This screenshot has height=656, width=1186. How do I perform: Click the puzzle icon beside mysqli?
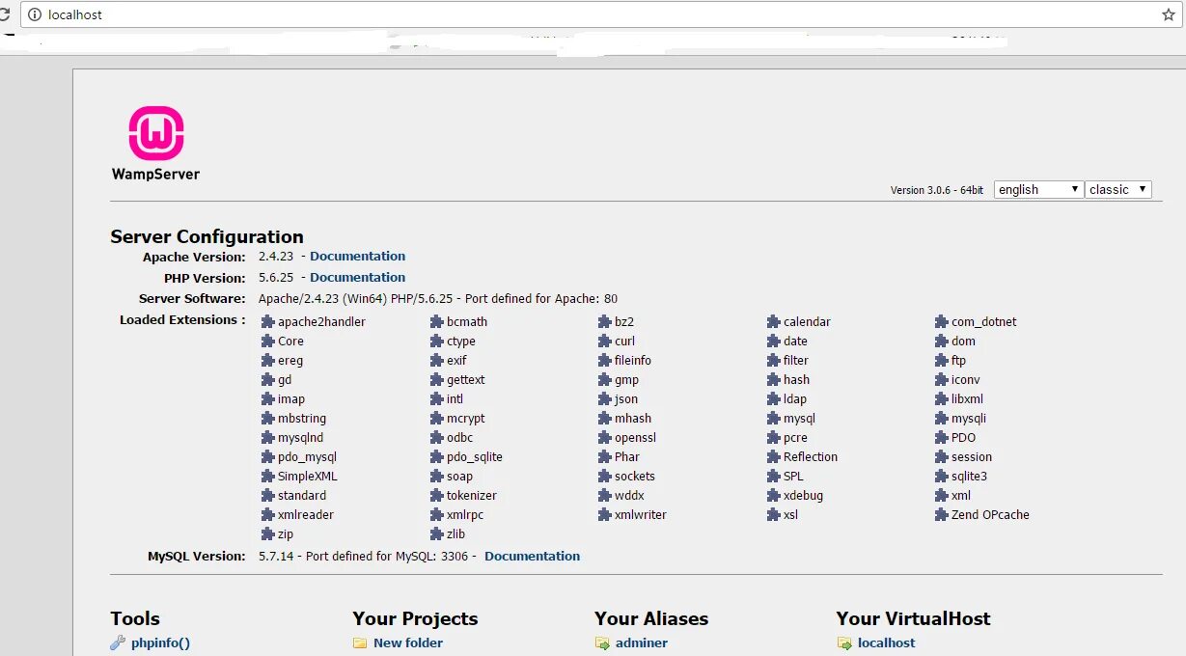click(942, 418)
